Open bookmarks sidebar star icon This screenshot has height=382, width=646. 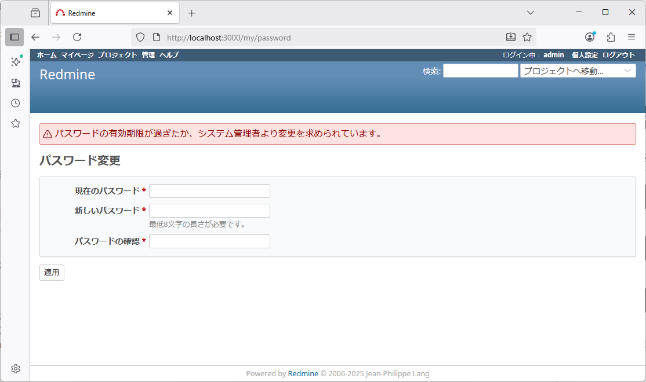[16, 123]
